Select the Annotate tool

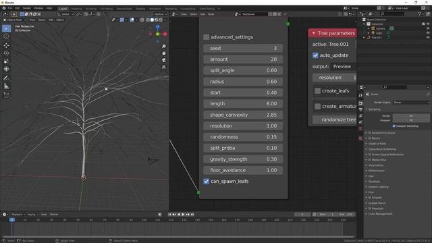click(6, 78)
